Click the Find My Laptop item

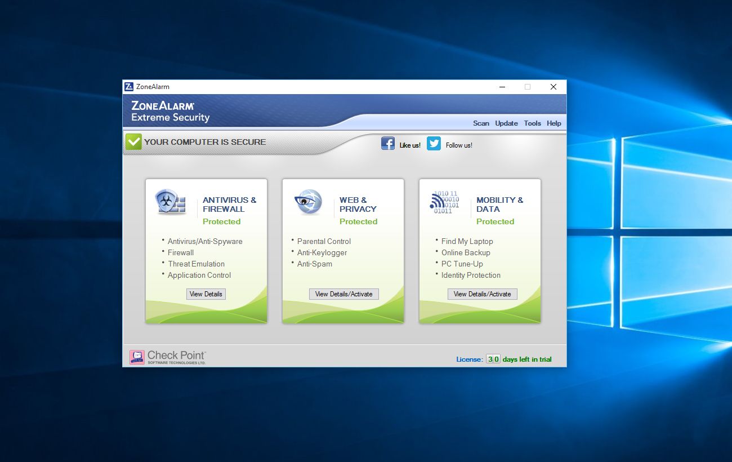coord(467,241)
